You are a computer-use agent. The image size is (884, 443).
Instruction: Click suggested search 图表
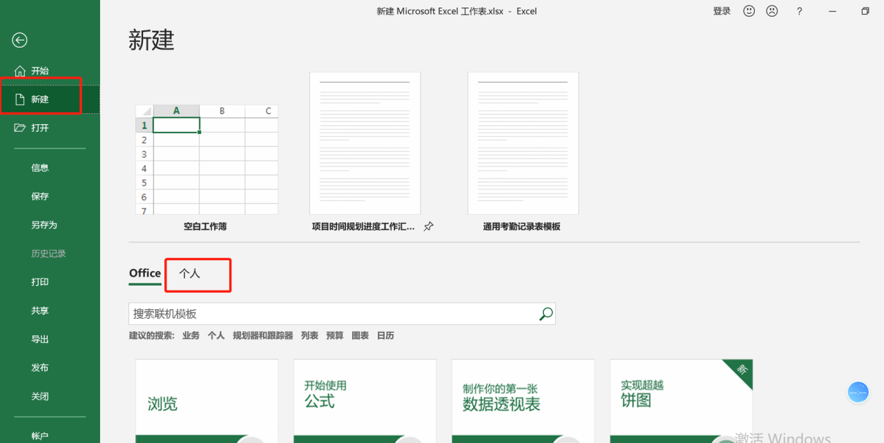point(361,335)
